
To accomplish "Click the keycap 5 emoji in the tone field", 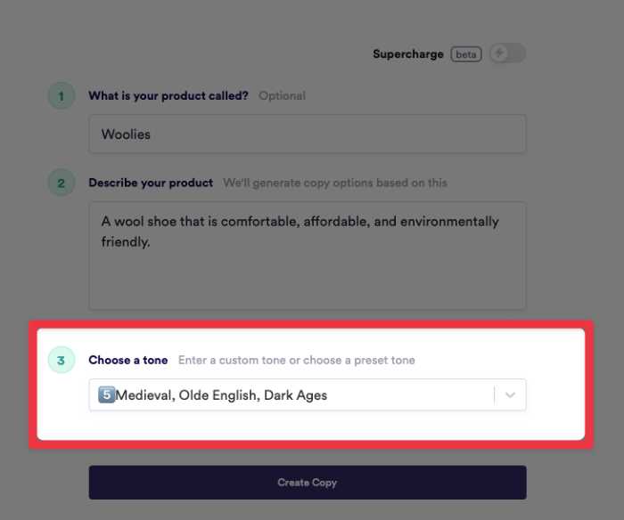I will pos(106,394).
